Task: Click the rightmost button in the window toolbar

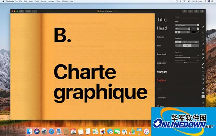Action: (202, 11)
